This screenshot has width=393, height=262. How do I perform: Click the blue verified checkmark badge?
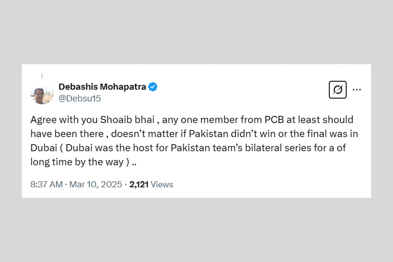point(153,86)
